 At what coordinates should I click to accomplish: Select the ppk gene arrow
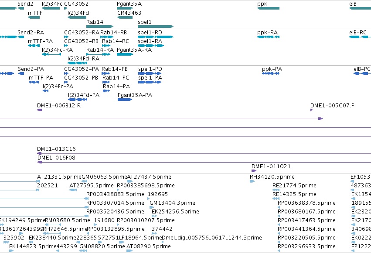(x=268, y=8)
